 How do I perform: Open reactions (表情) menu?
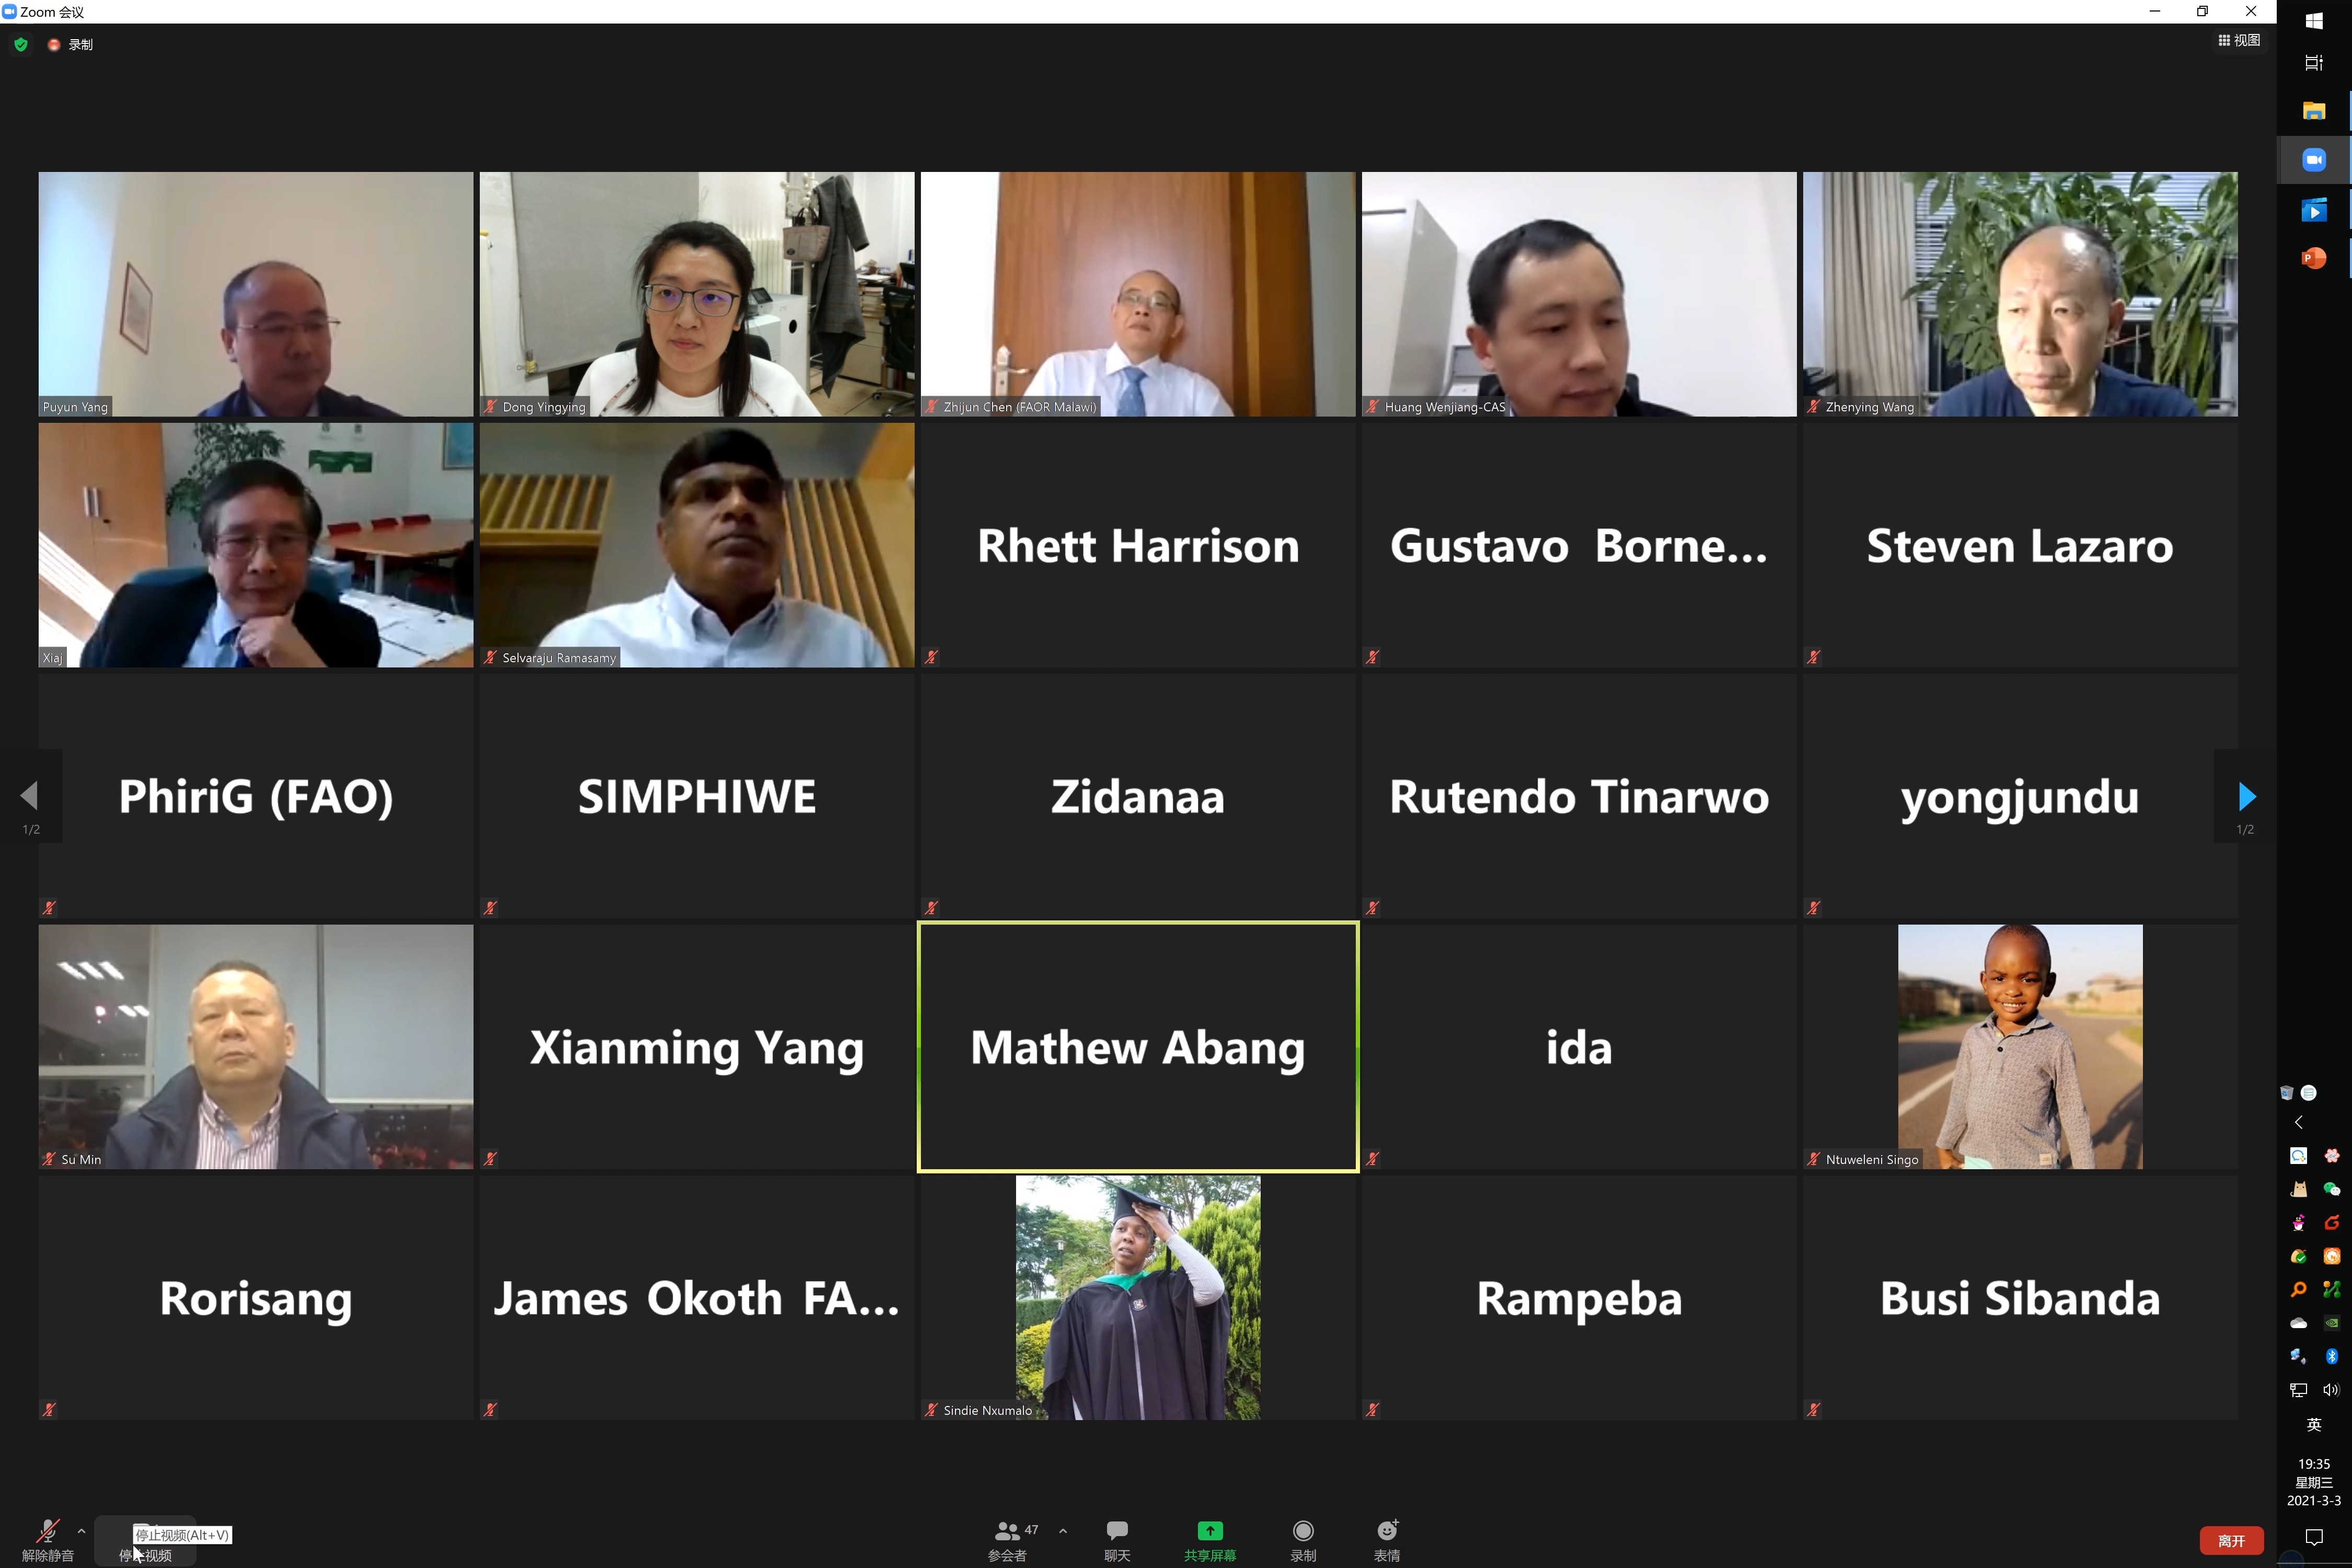[x=1387, y=1541]
